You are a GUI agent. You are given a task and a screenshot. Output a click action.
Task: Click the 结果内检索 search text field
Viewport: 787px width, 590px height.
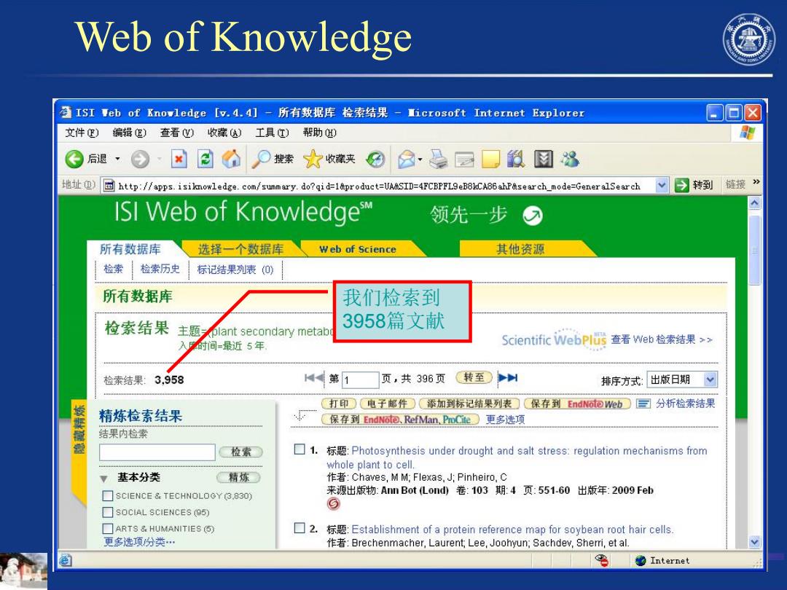pyautogui.click(x=157, y=452)
